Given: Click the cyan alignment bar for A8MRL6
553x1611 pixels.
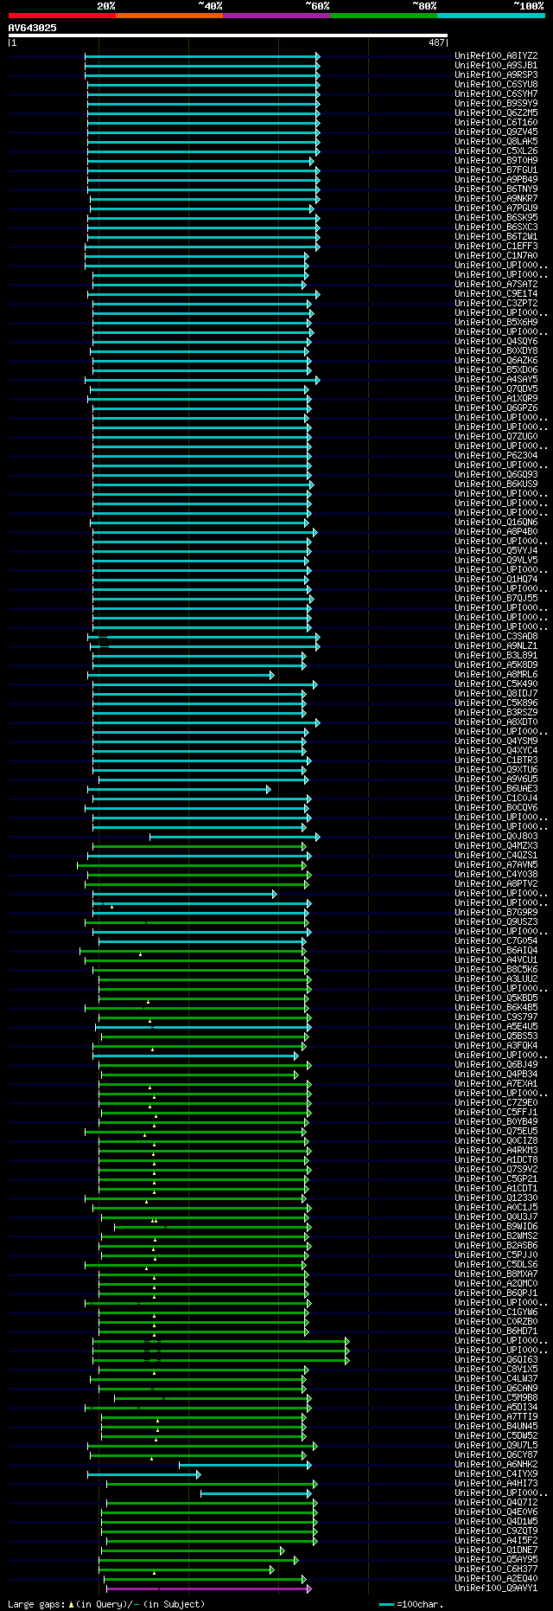Looking at the screenshot, I should point(181,675).
